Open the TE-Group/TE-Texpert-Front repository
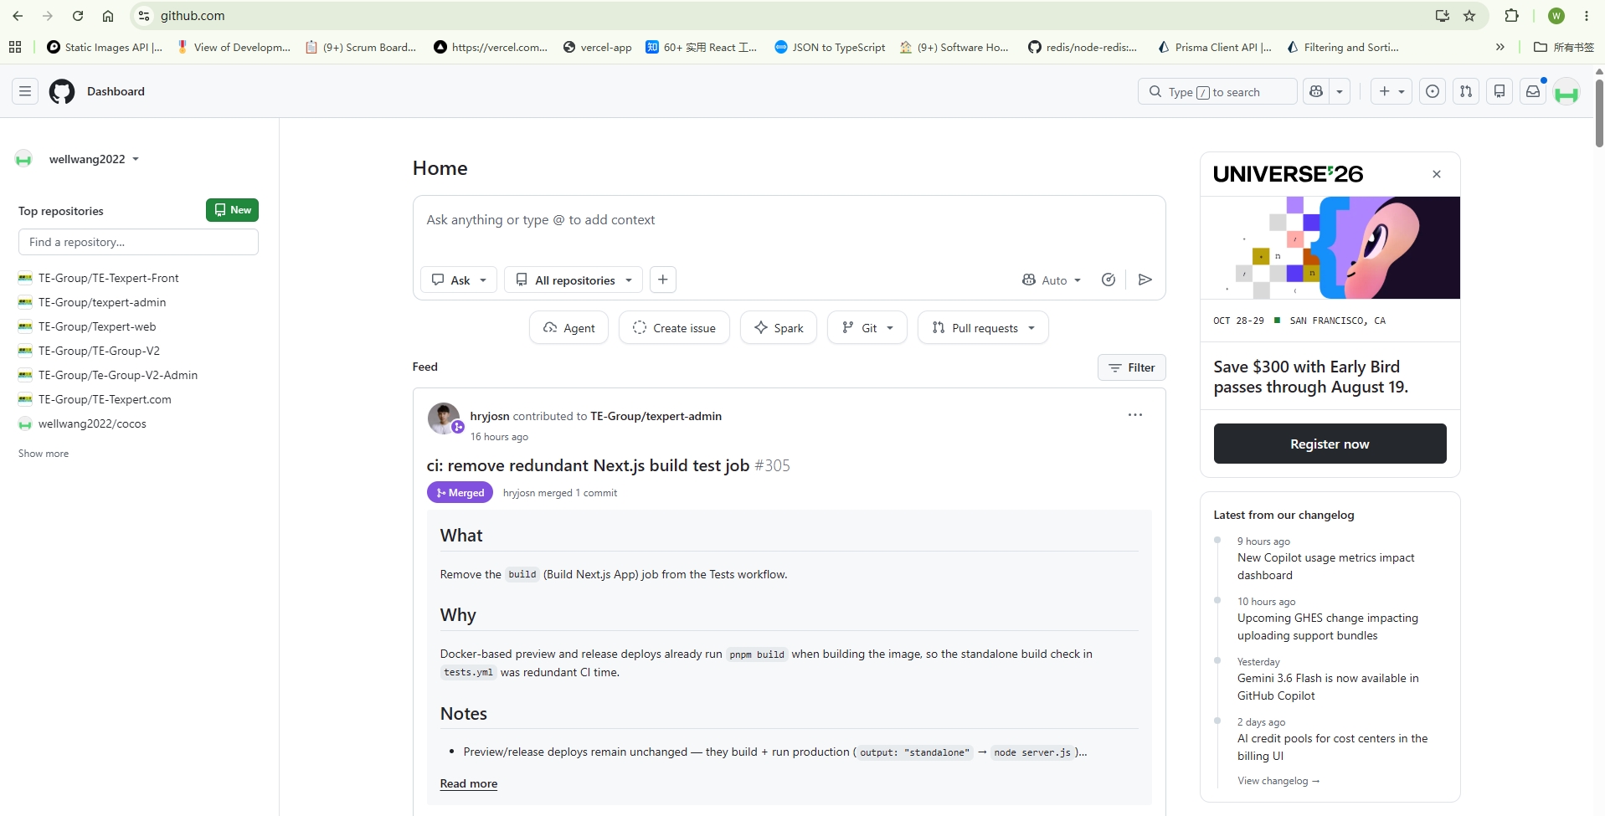1605x816 pixels. point(109,278)
